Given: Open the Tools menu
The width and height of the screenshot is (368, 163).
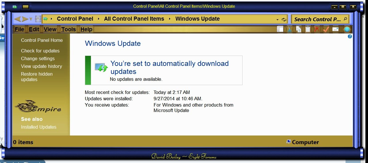Looking at the screenshot, I should (68, 29).
